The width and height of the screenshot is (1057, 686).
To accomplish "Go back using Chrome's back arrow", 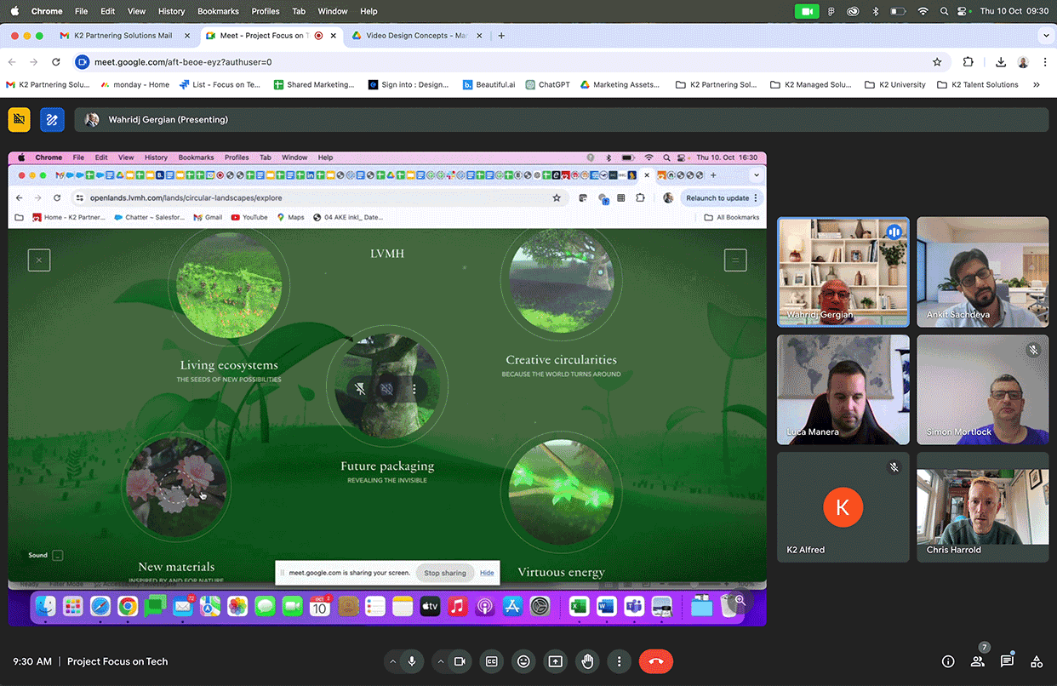I will click(x=12, y=62).
